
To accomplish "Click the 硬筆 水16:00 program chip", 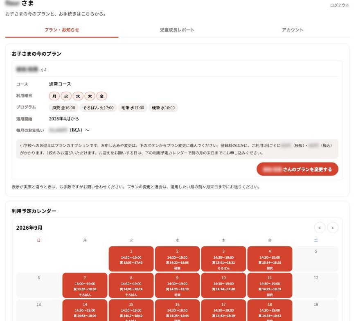I will pos(163,108).
